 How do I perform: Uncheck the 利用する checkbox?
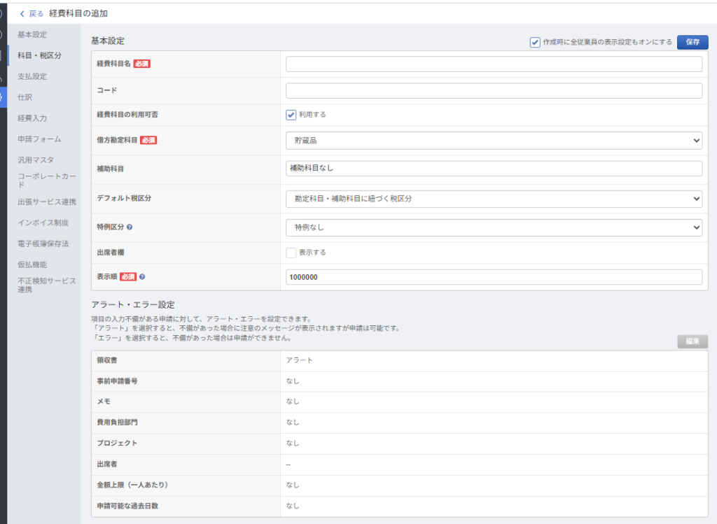click(x=291, y=115)
